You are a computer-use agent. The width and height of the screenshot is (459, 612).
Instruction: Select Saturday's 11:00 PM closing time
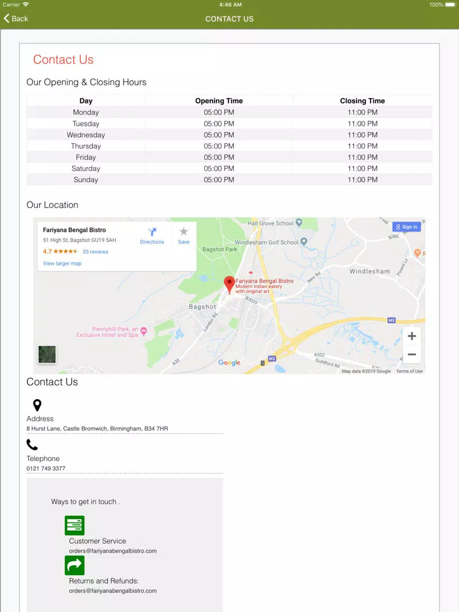363,169
